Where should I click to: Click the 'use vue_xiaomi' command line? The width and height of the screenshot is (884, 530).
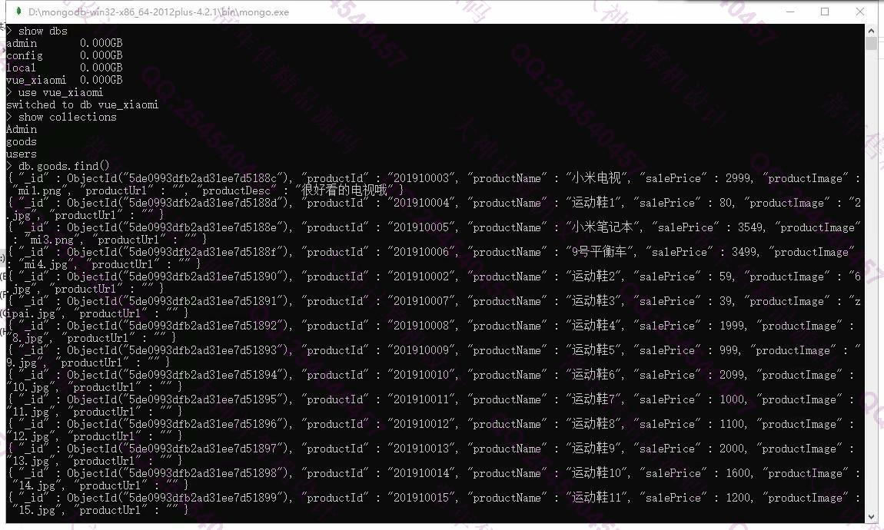pos(55,92)
